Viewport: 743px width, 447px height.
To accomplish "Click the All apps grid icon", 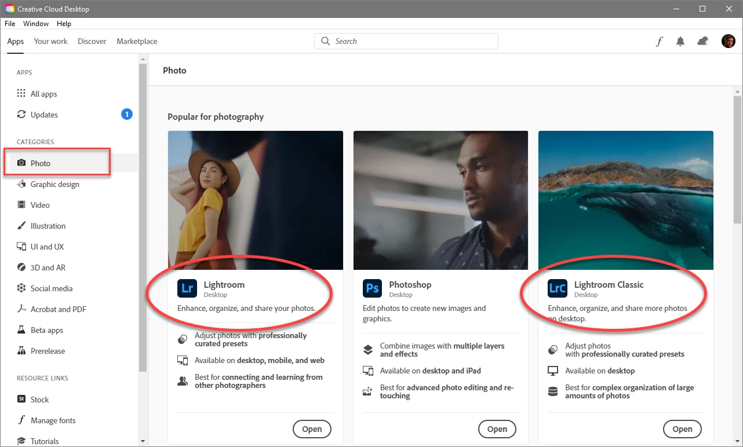I will (x=21, y=93).
